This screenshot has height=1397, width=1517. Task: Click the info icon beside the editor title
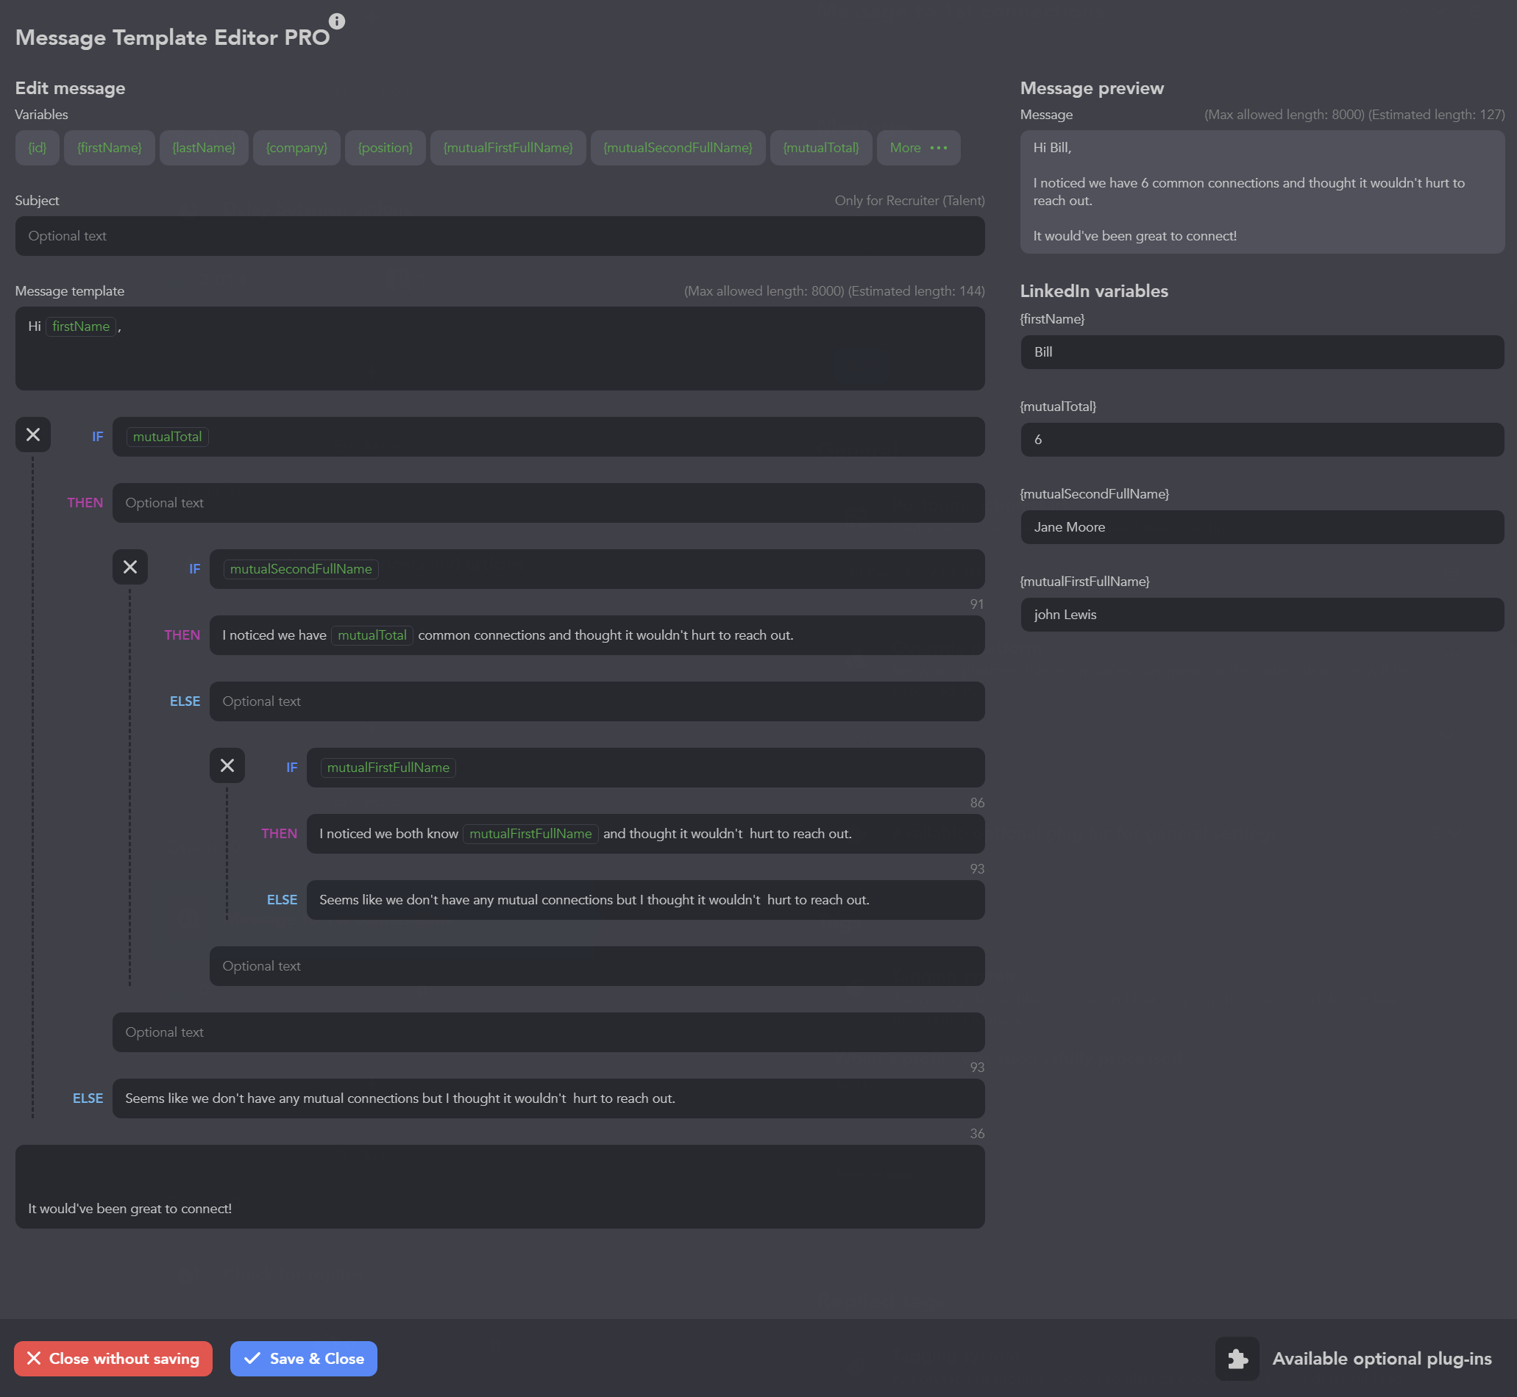336,21
